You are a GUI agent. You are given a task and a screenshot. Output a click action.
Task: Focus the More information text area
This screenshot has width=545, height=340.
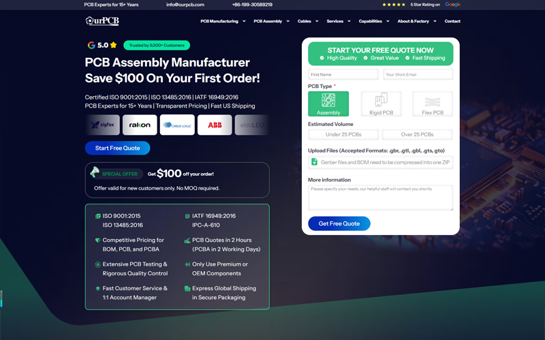click(x=381, y=198)
